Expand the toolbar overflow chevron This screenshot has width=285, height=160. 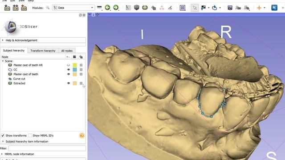coord(283,8)
